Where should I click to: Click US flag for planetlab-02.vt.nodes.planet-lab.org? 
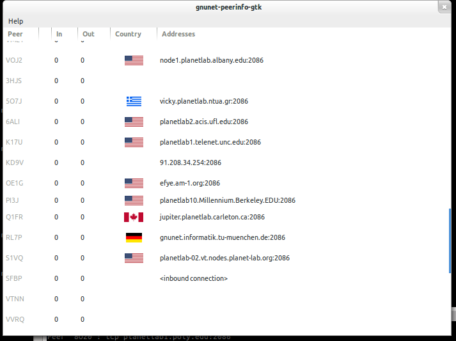click(134, 258)
